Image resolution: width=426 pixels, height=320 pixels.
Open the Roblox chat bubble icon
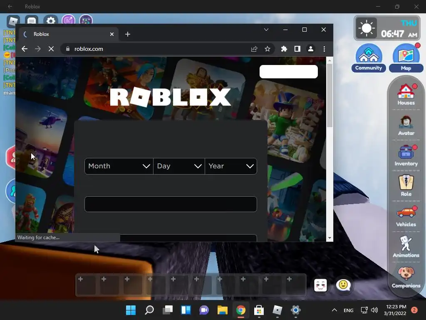[32, 21]
